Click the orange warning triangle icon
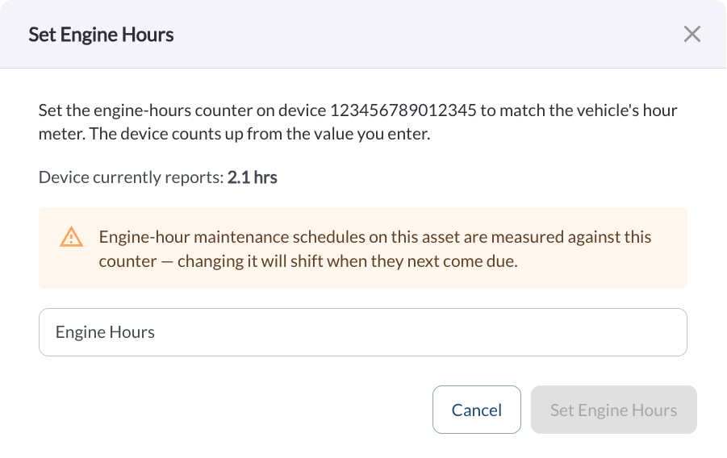 point(71,236)
